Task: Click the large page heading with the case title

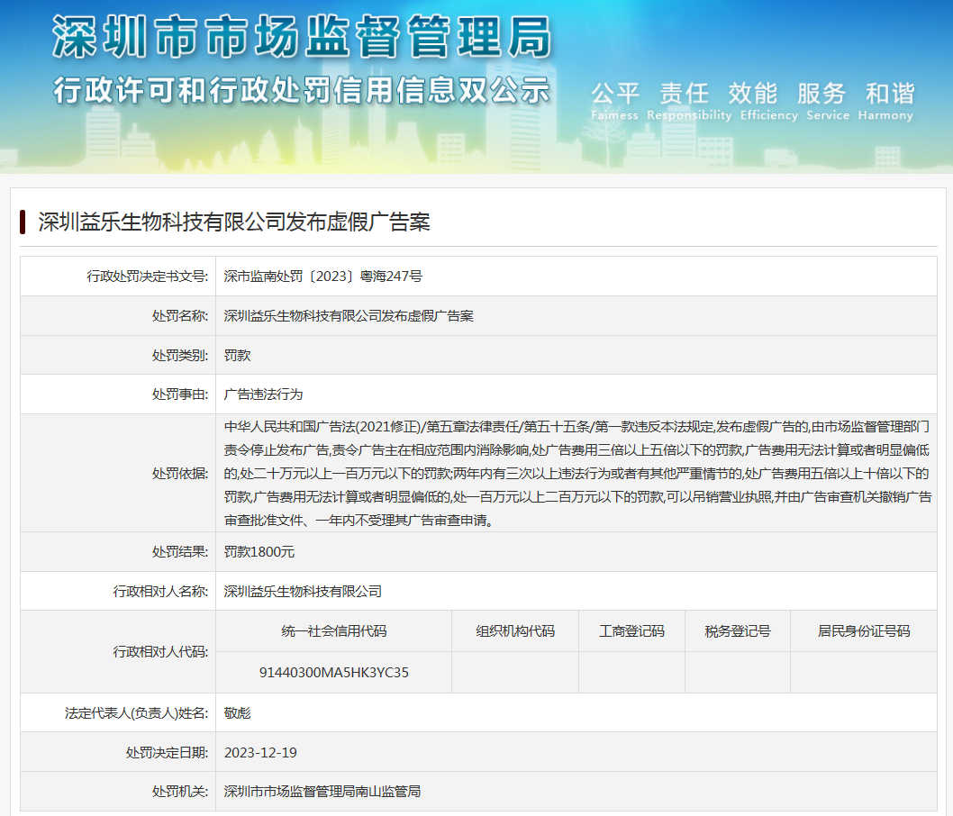Action: [234, 222]
